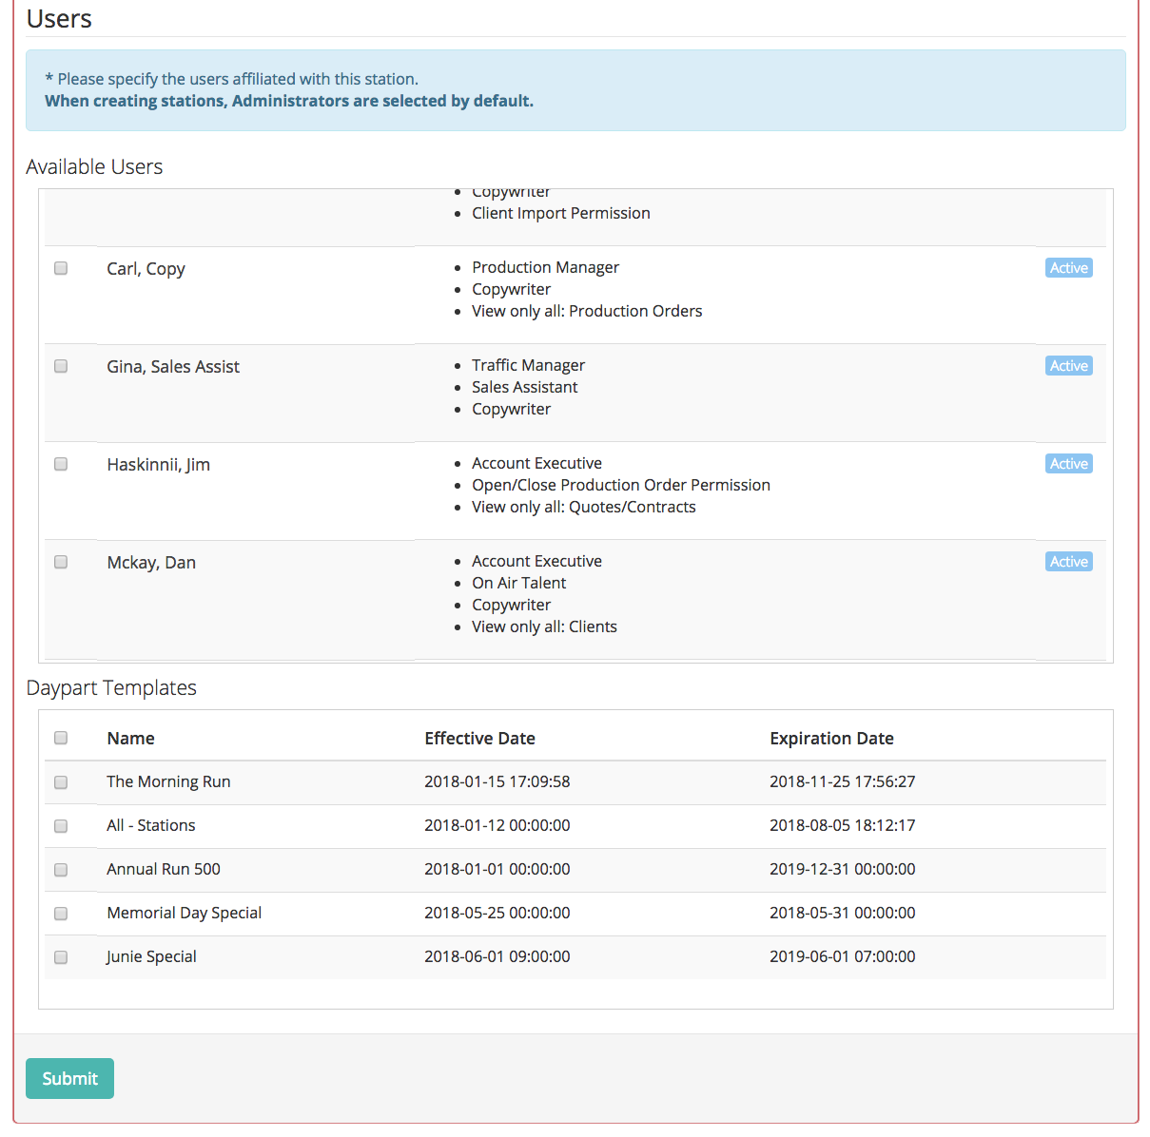
Task: Click expiration date 2018-08-05 18:12:17
Action: [x=843, y=825]
